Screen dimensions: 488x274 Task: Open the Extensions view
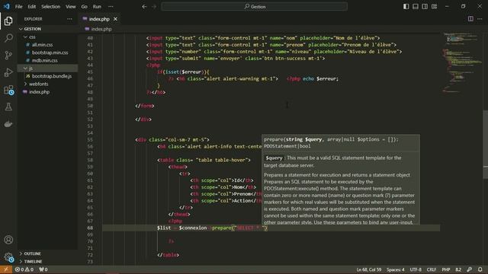[x=8, y=90]
